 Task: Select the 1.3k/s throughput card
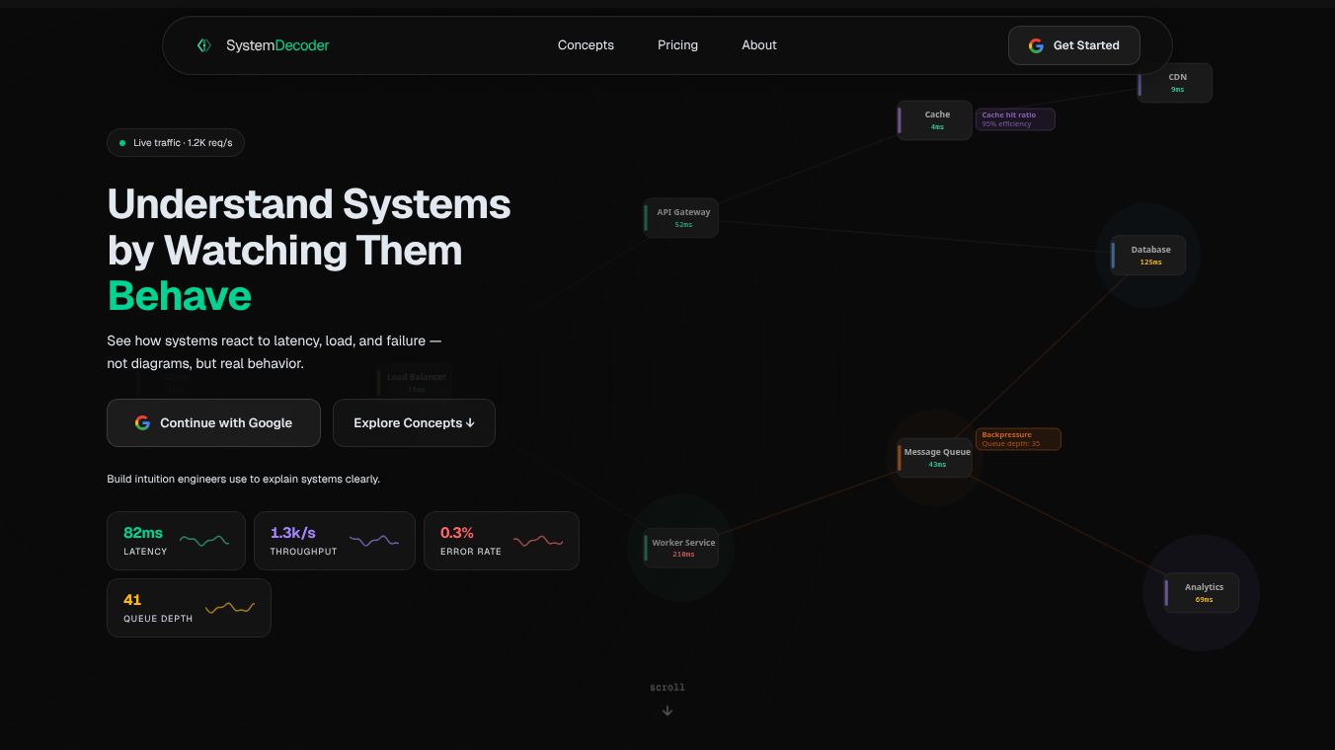click(335, 541)
